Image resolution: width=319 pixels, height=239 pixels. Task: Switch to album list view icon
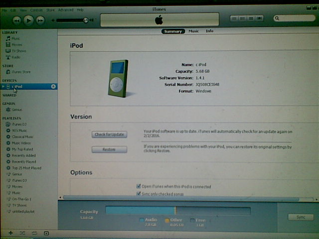[243, 18]
